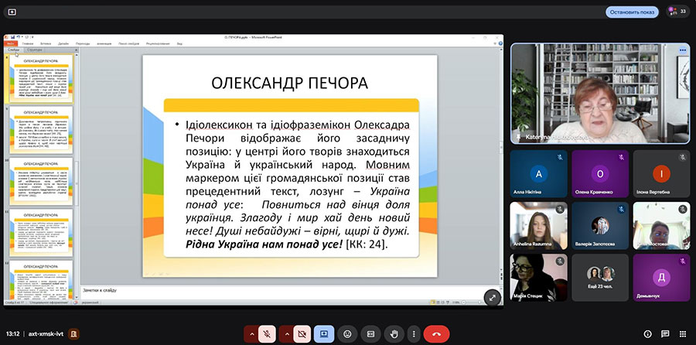Raise hand in the meeting
The height and width of the screenshot is (345, 696).
(x=394, y=334)
